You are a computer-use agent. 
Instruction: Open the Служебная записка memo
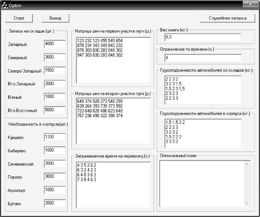[228, 18]
